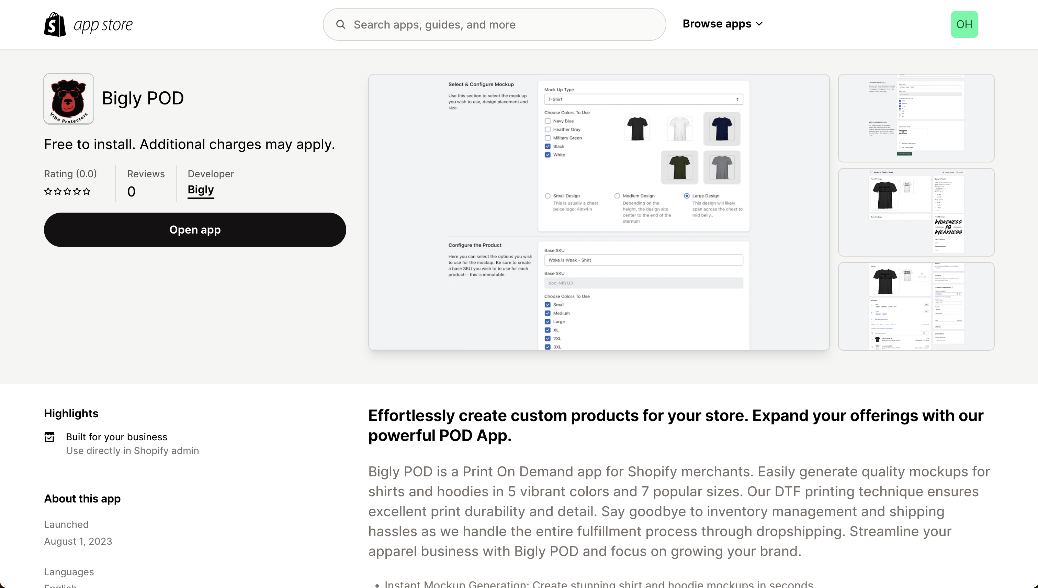Open the Wokeness is Weakness screenshot thumbnail
Viewport: 1038px width, 588px height.
[916, 212]
